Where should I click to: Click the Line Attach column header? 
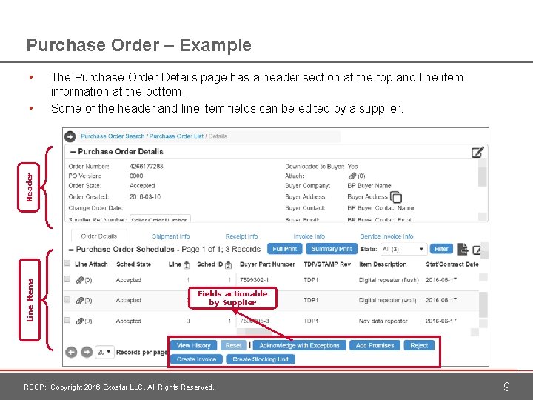91,264
